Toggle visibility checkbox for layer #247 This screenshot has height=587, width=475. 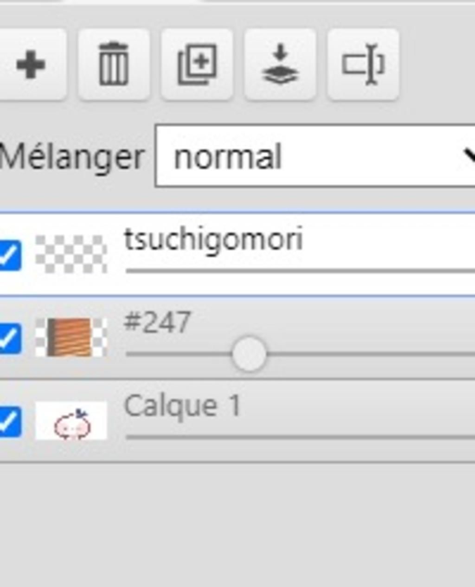10,338
